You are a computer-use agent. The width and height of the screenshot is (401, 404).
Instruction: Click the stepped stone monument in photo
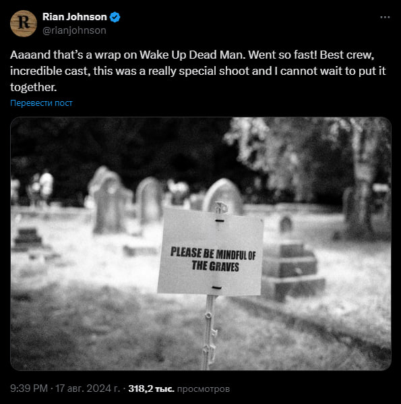pos(293,269)
